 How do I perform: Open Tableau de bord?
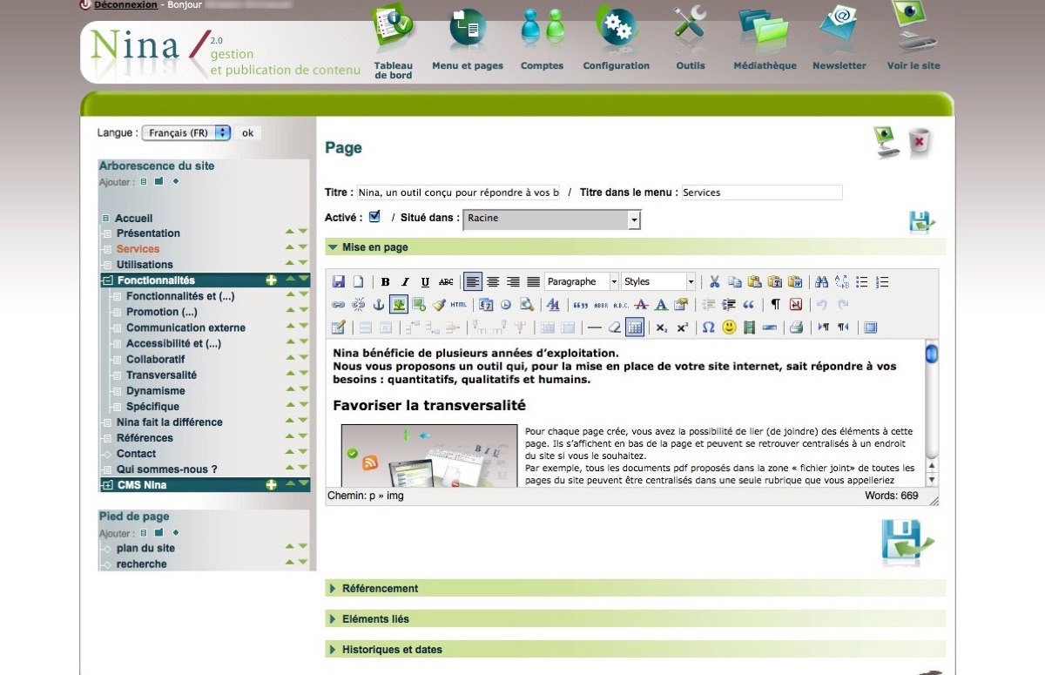393,42
